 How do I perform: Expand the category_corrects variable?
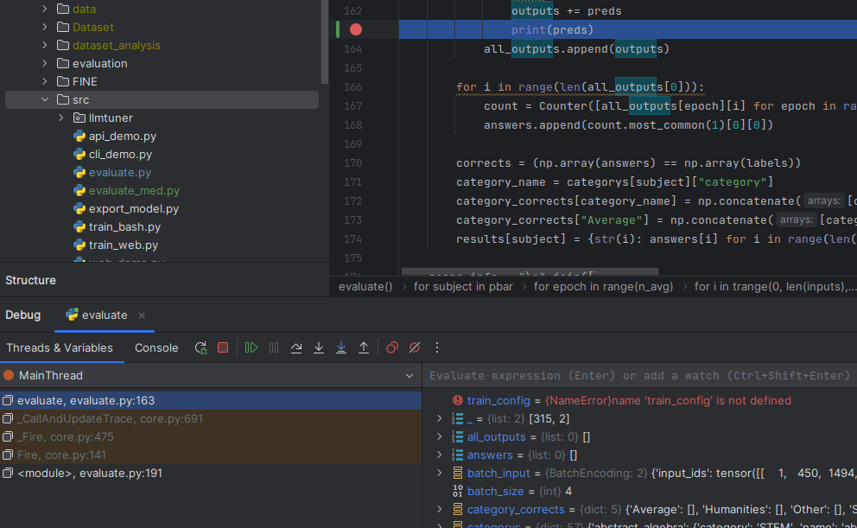pos(440,509)
